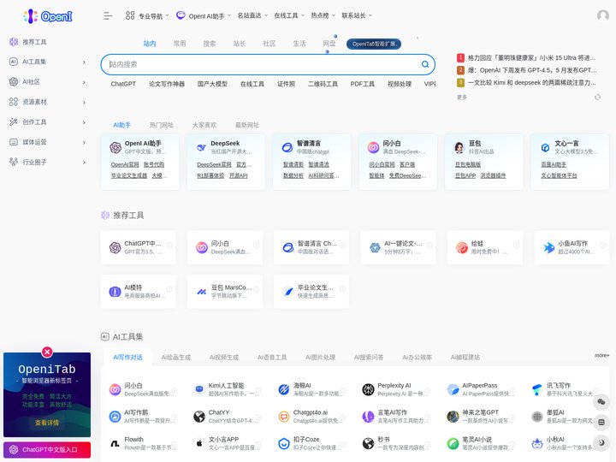This screenshot has height=462, width=616.
Task: Open the Flowith logo icon
Action: [x=115, y=443]
